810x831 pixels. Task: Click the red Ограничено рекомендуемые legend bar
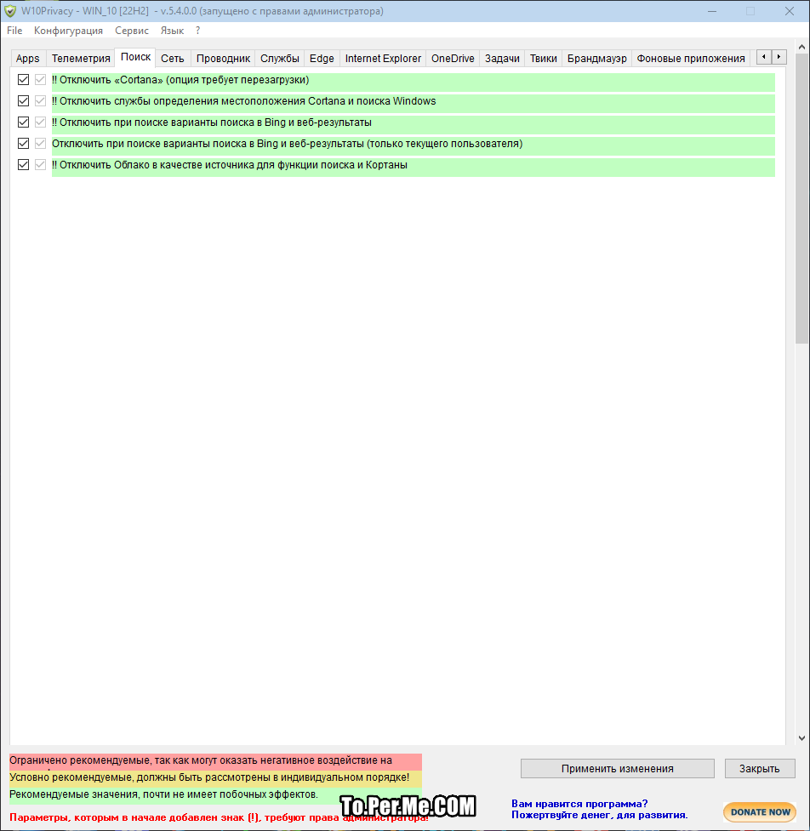point(216,761)
